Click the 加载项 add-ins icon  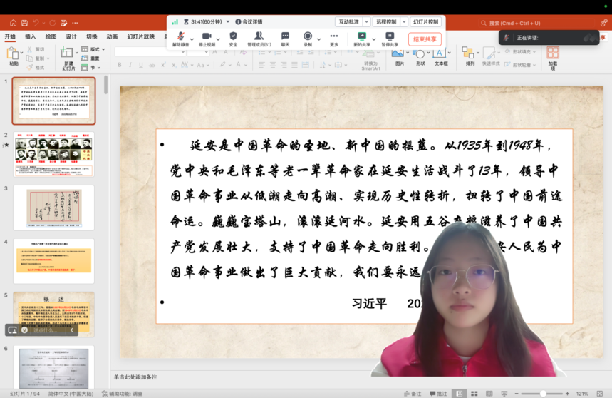tap(553, 53)
